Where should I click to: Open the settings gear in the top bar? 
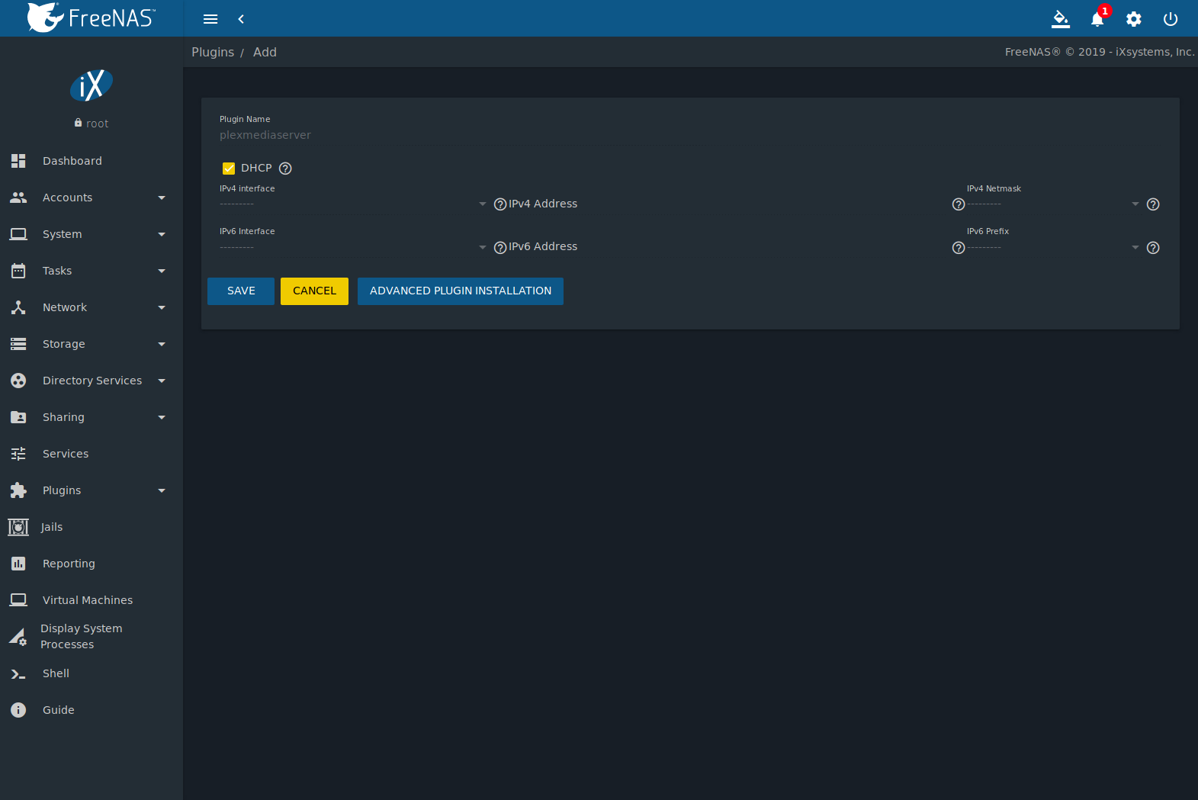[1134, 19]
